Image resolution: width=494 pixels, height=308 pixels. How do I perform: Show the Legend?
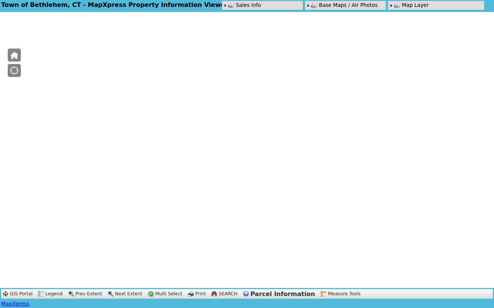pyautogui.click(x=50, y=294)
